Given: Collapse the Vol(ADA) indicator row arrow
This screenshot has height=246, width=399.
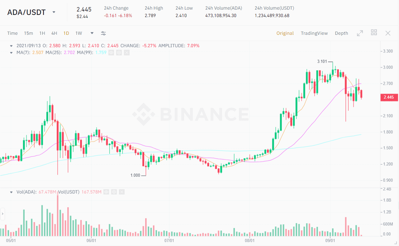Looking at the screenshot, I should [x=11, y=192].
